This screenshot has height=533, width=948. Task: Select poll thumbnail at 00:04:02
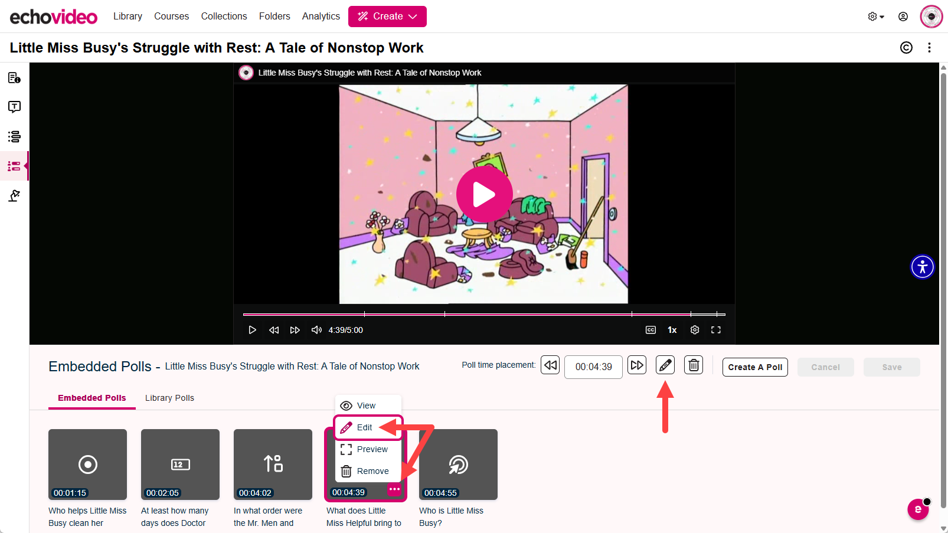click(x=273, y=465)
